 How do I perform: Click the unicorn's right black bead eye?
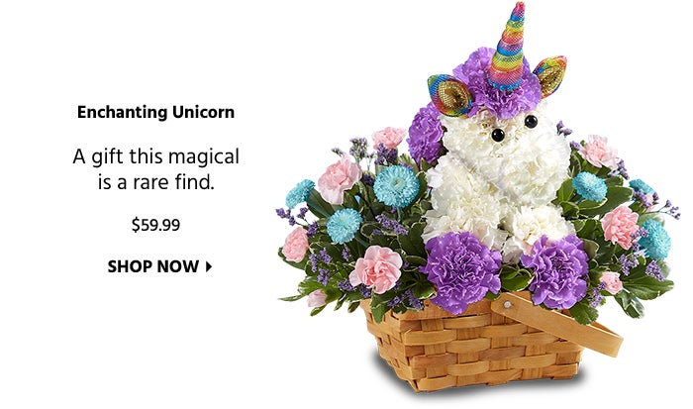point(531,121)
